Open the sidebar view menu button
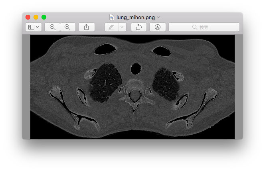The height and width of the screenshot is (171, 265). point(34,27)
